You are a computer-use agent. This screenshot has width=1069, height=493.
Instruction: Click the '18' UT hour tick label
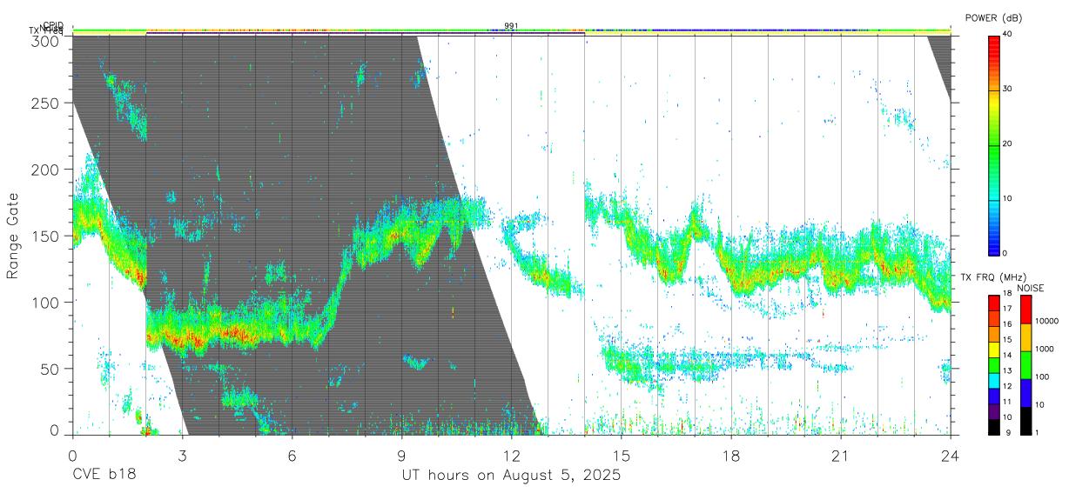731,455
